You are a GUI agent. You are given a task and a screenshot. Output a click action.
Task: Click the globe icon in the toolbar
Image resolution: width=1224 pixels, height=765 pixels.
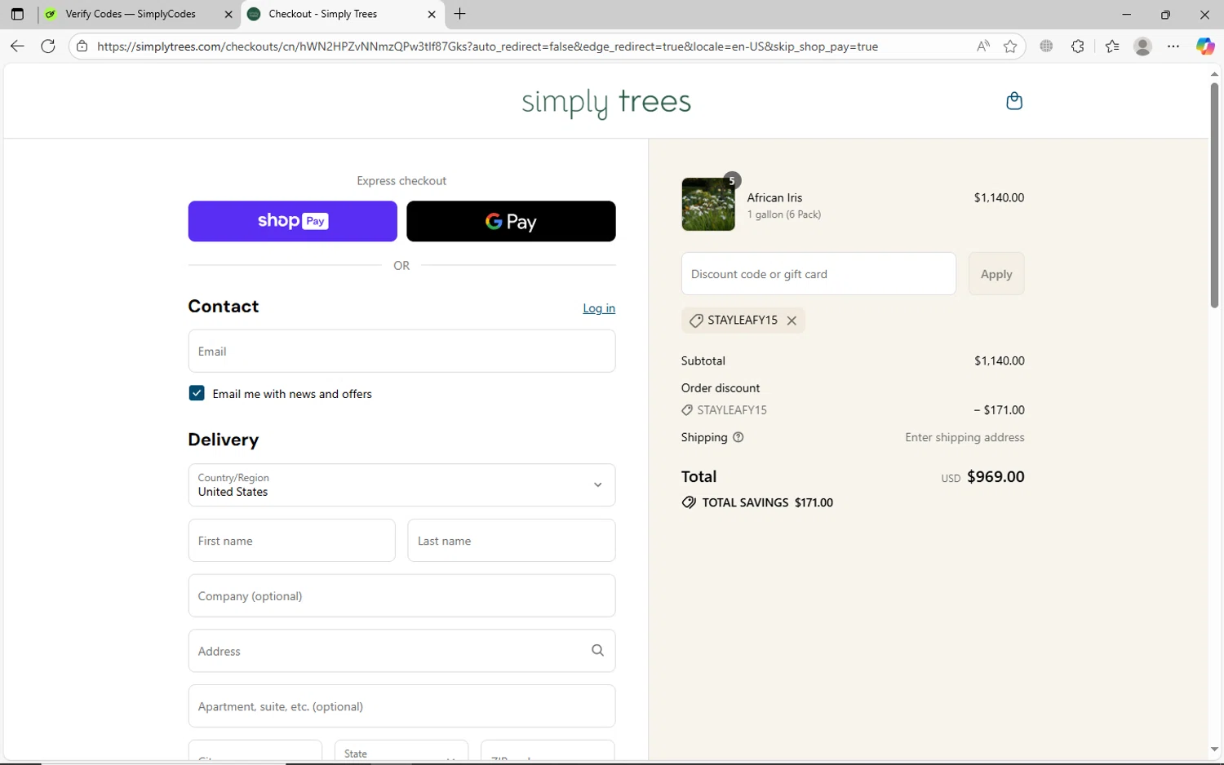pos(1046,46)
